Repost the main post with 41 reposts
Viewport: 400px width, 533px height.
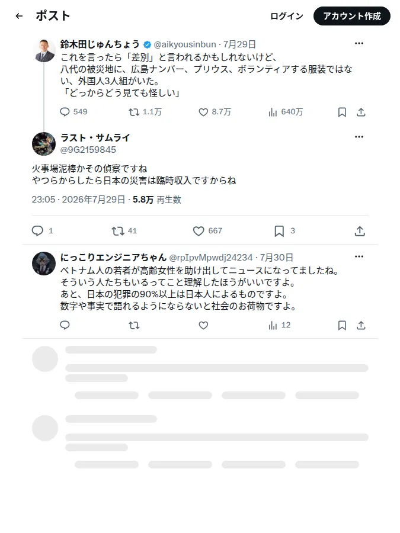(x=118, y=231)
